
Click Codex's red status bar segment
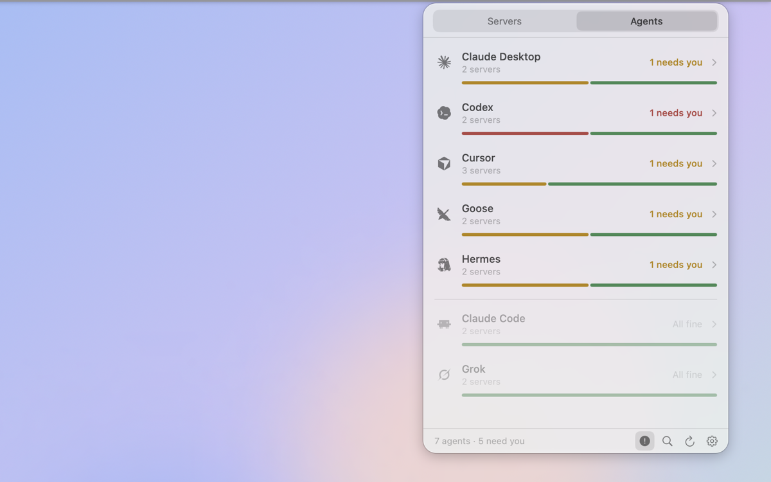tap(525, 134)
